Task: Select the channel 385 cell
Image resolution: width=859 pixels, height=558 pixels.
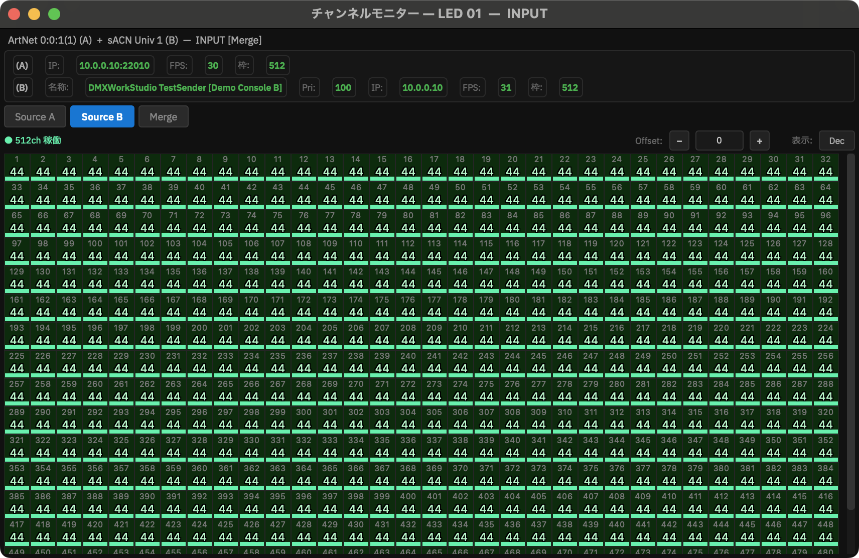Action: coord(17,504)
